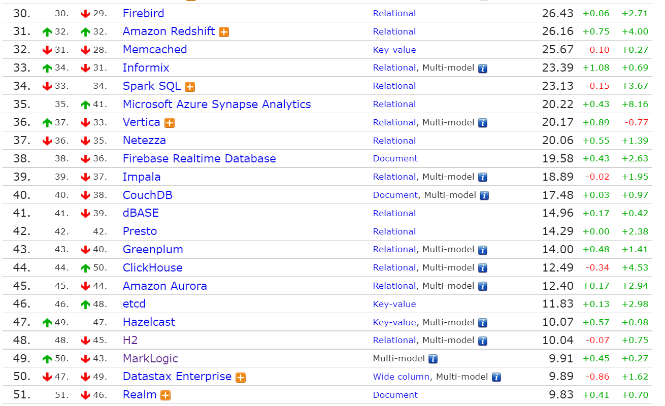The image size is (665, 406).
Task: Open the blue info icon in the MarkLogic row
Action: click(433, 359)
